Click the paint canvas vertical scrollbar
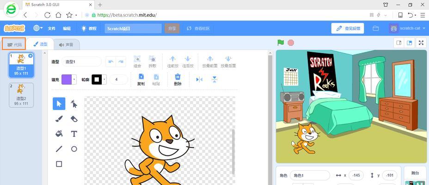Screen dimensions: 429x185 (233, 152)
